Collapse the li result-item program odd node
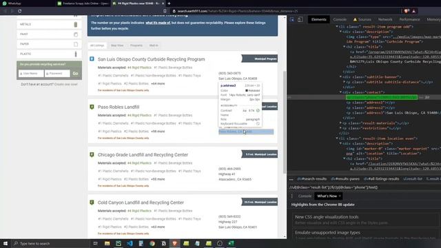441x248 pixels. pyautogui.click(x=337, y=27)
